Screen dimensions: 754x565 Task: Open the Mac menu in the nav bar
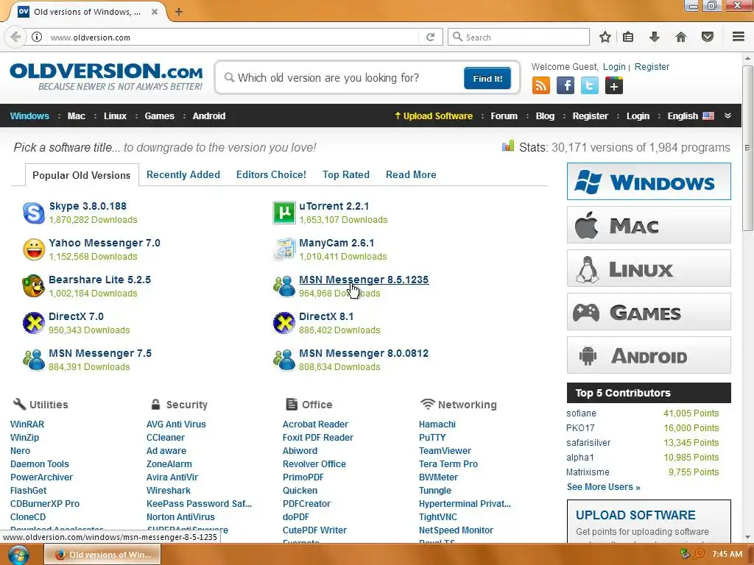77,116
